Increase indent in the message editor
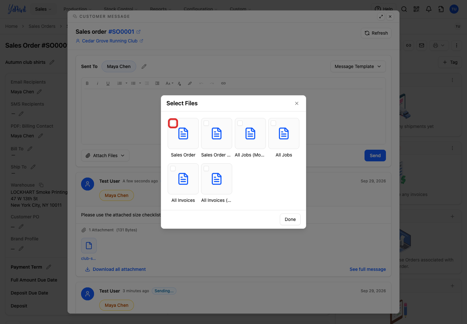The image size is (467, 324). (x=157, y=83)
